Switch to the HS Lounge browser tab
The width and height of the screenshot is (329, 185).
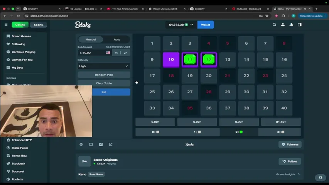coord(84,9)
